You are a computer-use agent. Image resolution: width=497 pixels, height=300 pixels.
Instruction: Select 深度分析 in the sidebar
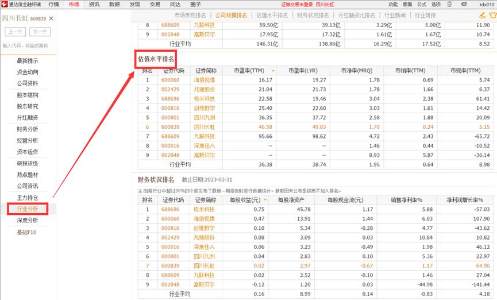[28, 220]
